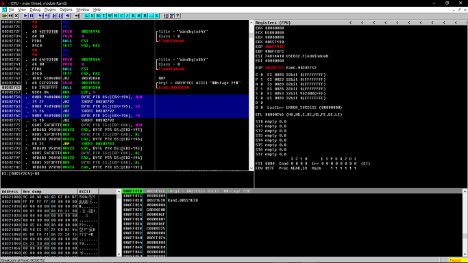Open a file with the toolbar Open icon
The image size is (468, 263).
point(5,16)
